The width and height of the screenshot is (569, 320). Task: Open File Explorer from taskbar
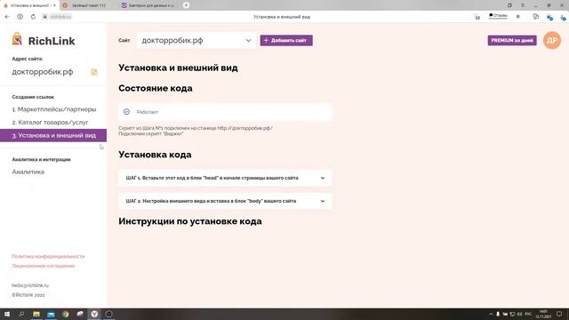pyautogui.click(x=36, y=314)
